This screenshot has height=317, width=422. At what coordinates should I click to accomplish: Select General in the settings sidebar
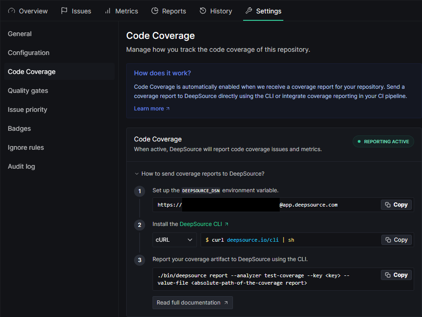20,34
